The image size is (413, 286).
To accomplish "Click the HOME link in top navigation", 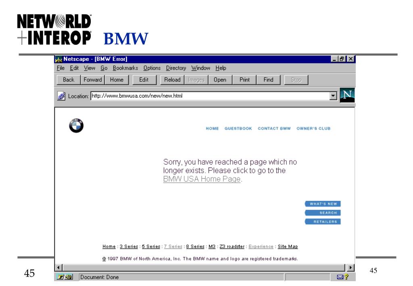I will (212, 129).
